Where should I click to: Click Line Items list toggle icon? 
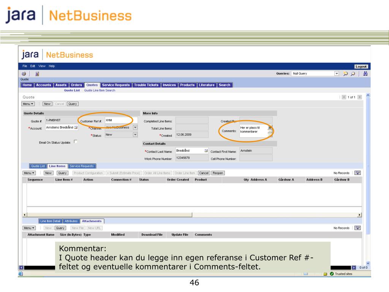357,173
